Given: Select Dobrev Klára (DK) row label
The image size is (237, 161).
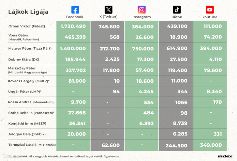Looking at the screenshot, I should (x=24, y=59).
